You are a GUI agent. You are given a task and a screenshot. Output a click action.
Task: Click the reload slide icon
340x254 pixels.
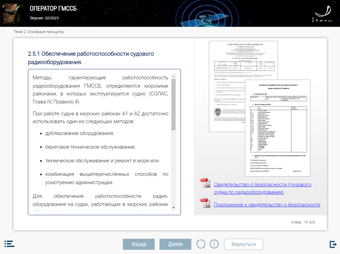201,244
